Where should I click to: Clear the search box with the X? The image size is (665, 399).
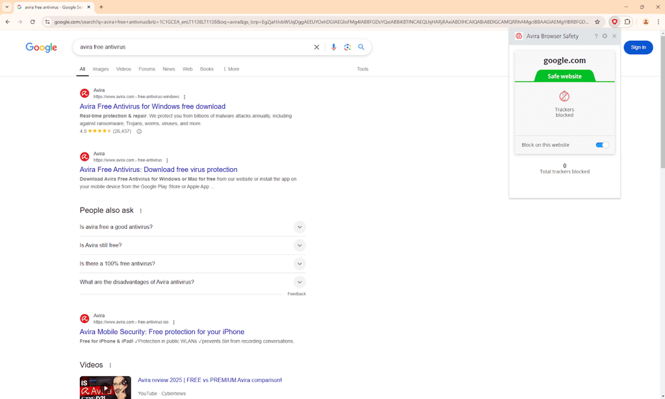point(316,47)
